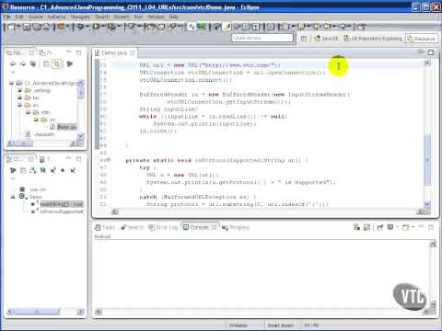Screen dimensions: 442x331
Task: Click the project explorer vertical scrollbar
Action: pyautogui.click(x=81, y=92)
